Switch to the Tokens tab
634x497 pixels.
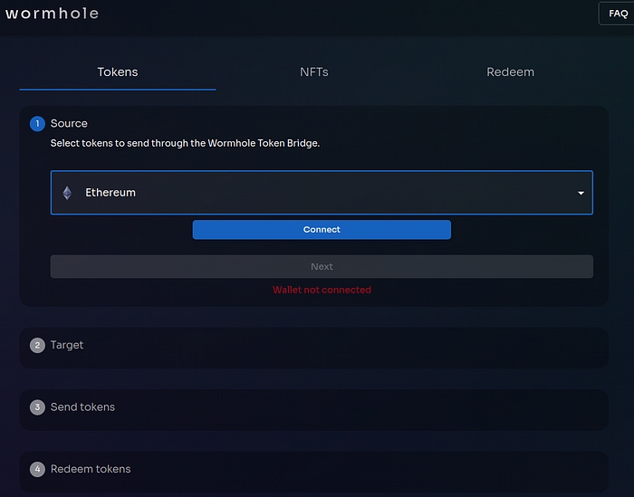point(118,72)
